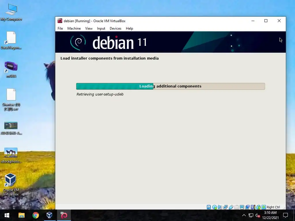The width and height of the screenshot is (295, 221).
Task: Click the audio indicator in VirtualBox status bar
Action: pyautogui.click(x=220, y=207)
